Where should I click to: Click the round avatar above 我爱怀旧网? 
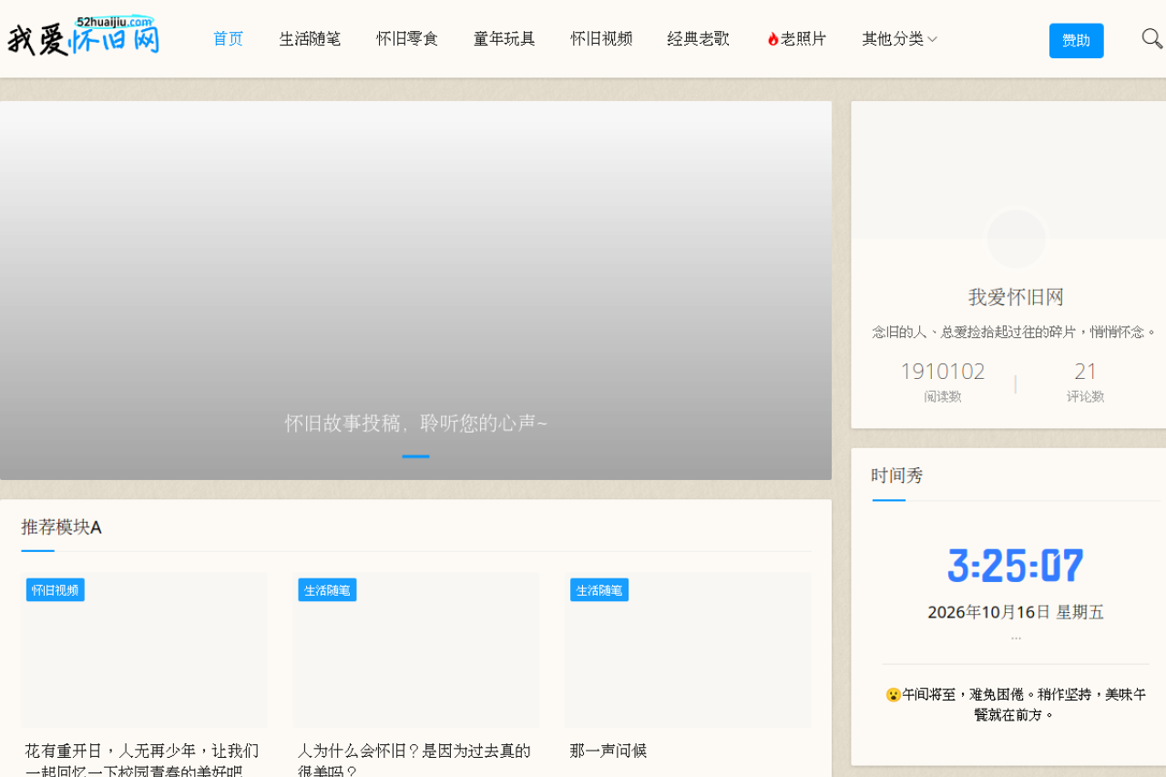point(1016,239)
